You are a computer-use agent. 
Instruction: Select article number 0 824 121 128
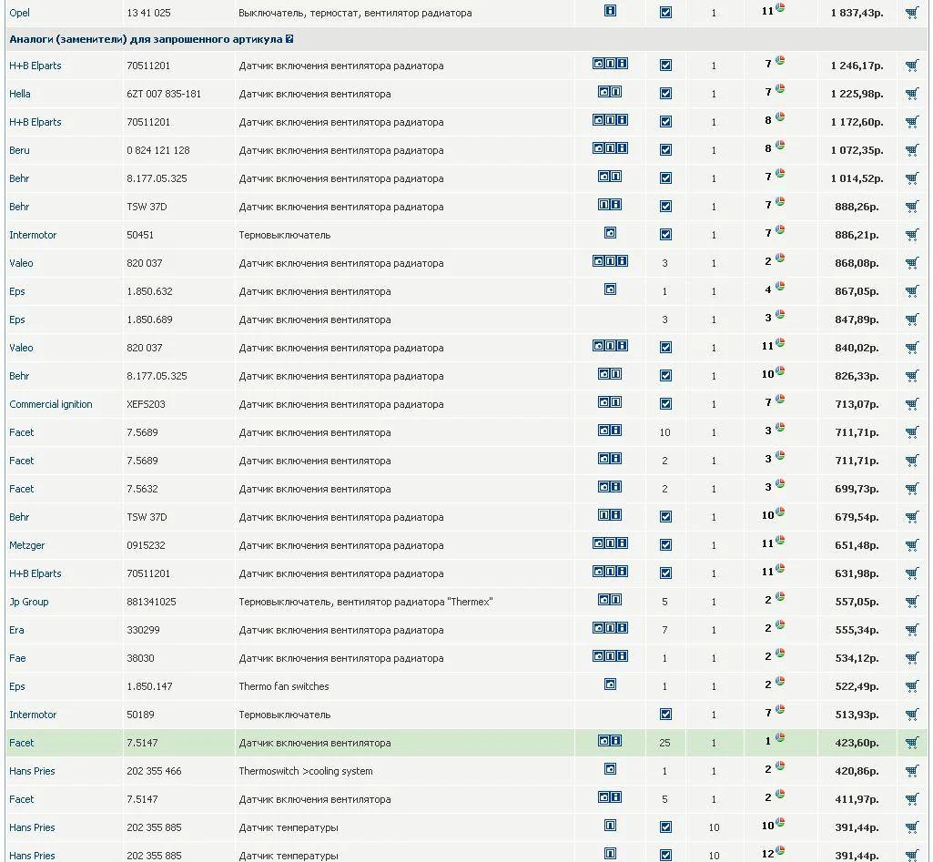pos(158,150)
